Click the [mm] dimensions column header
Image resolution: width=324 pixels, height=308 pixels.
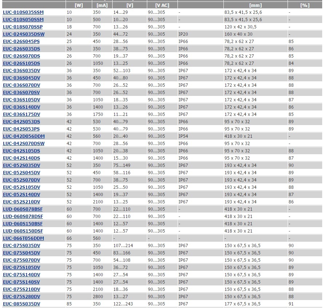click(x=255, y=5)
